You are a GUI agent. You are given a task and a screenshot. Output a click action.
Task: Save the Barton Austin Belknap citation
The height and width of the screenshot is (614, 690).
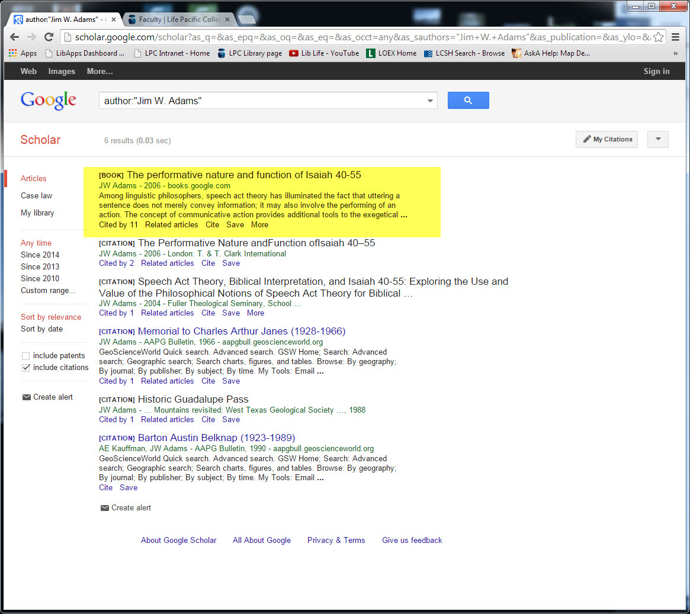pos(129,487)
